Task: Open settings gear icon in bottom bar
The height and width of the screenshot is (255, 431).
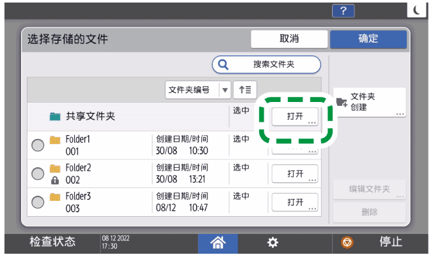Action: tap(273, 243)
